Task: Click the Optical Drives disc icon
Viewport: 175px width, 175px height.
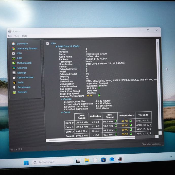Action: click(14, 78)
